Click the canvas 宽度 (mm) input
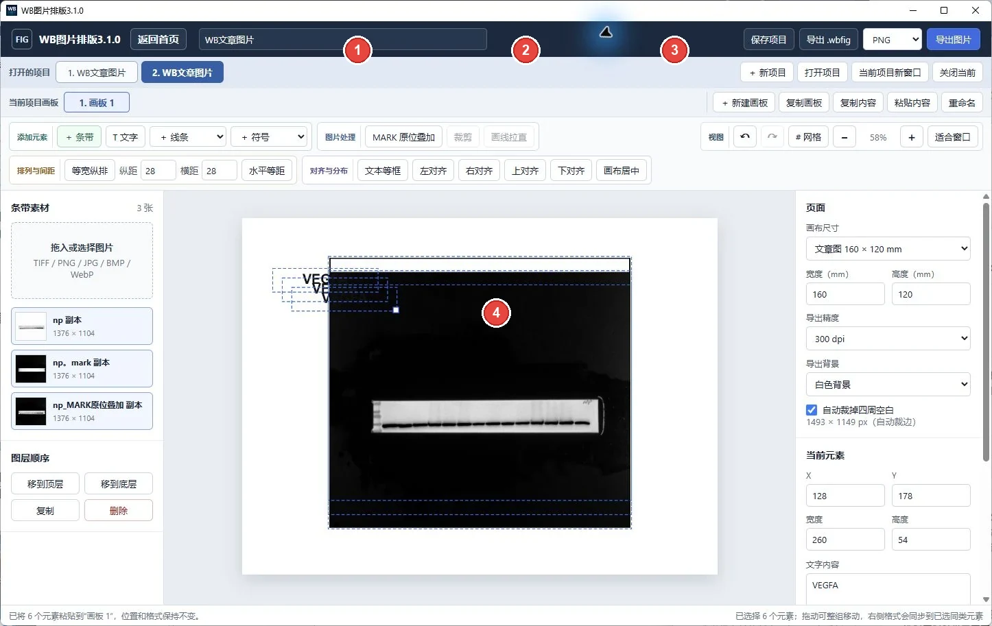This screenshot has width=992, height=626. pyautogui.click(x=845, y=294)
